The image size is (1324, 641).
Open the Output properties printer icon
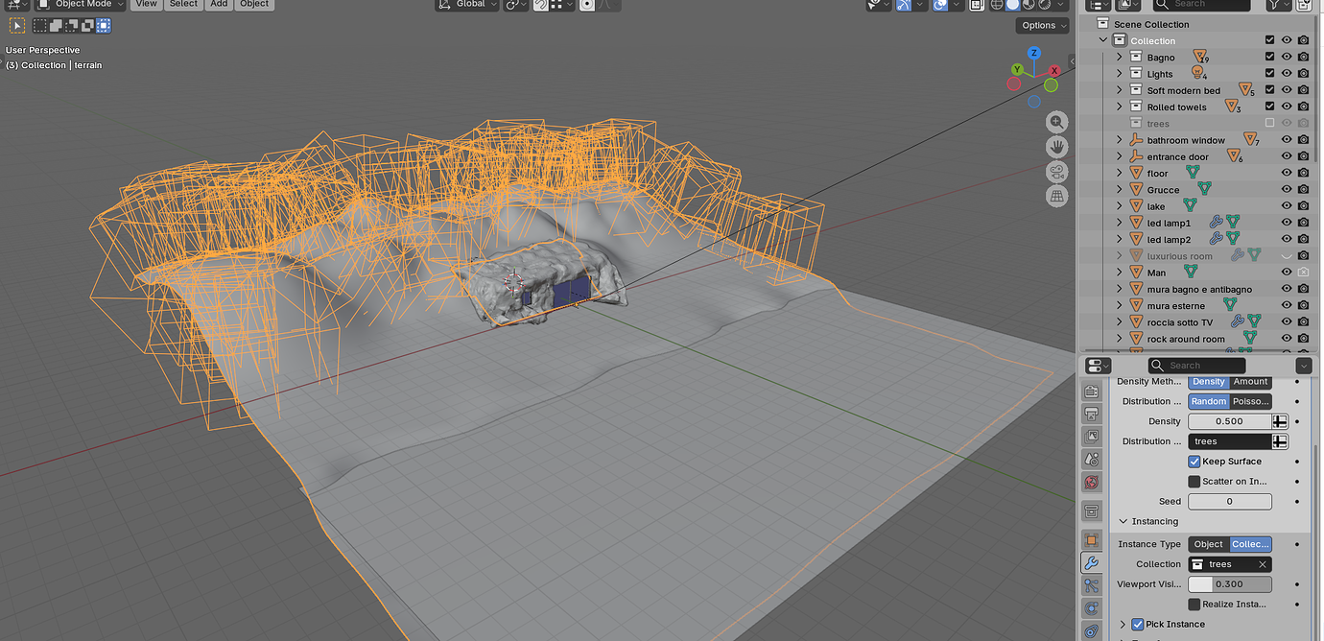point(1091,415)
